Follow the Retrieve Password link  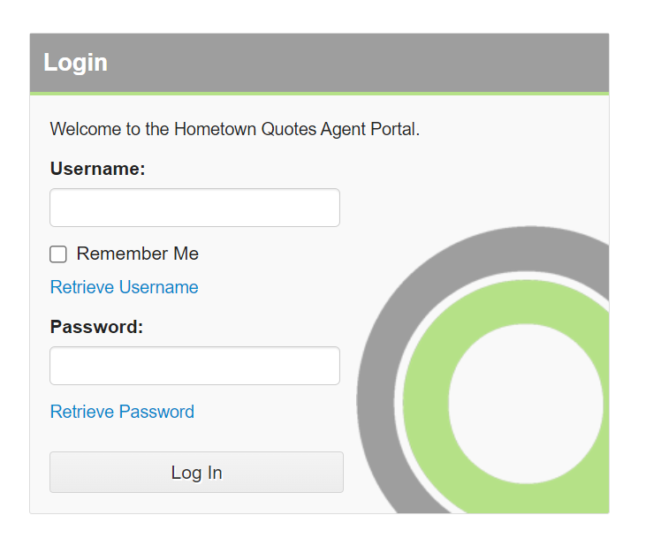point(122,412)
